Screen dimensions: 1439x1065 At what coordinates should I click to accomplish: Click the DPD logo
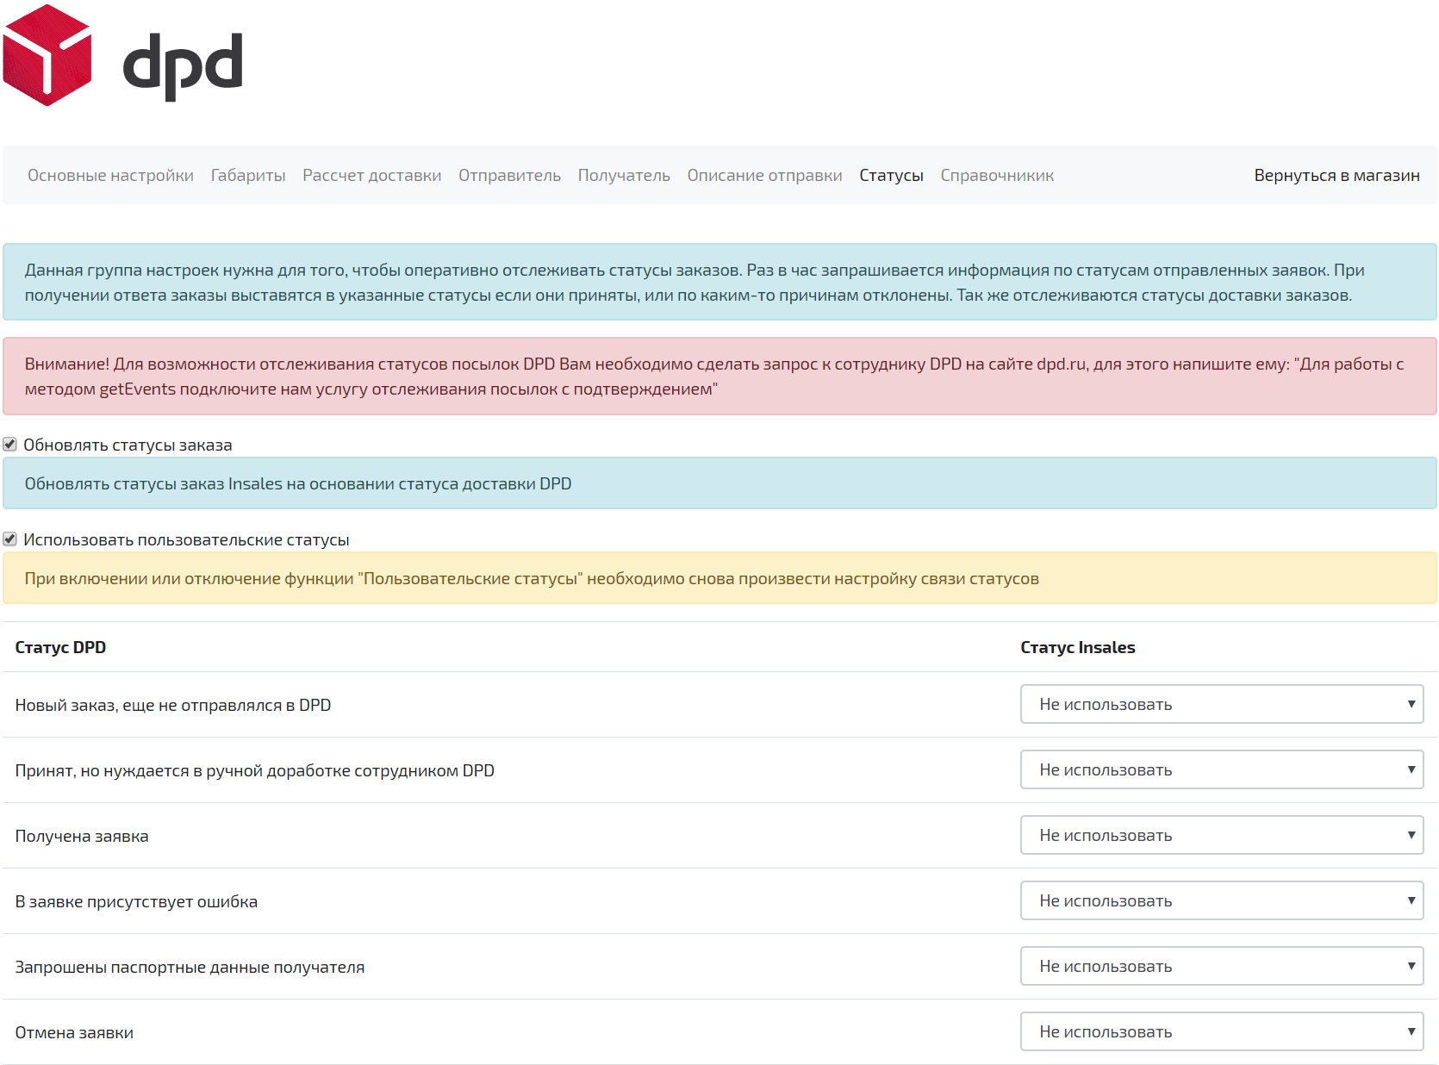[123, 55]
